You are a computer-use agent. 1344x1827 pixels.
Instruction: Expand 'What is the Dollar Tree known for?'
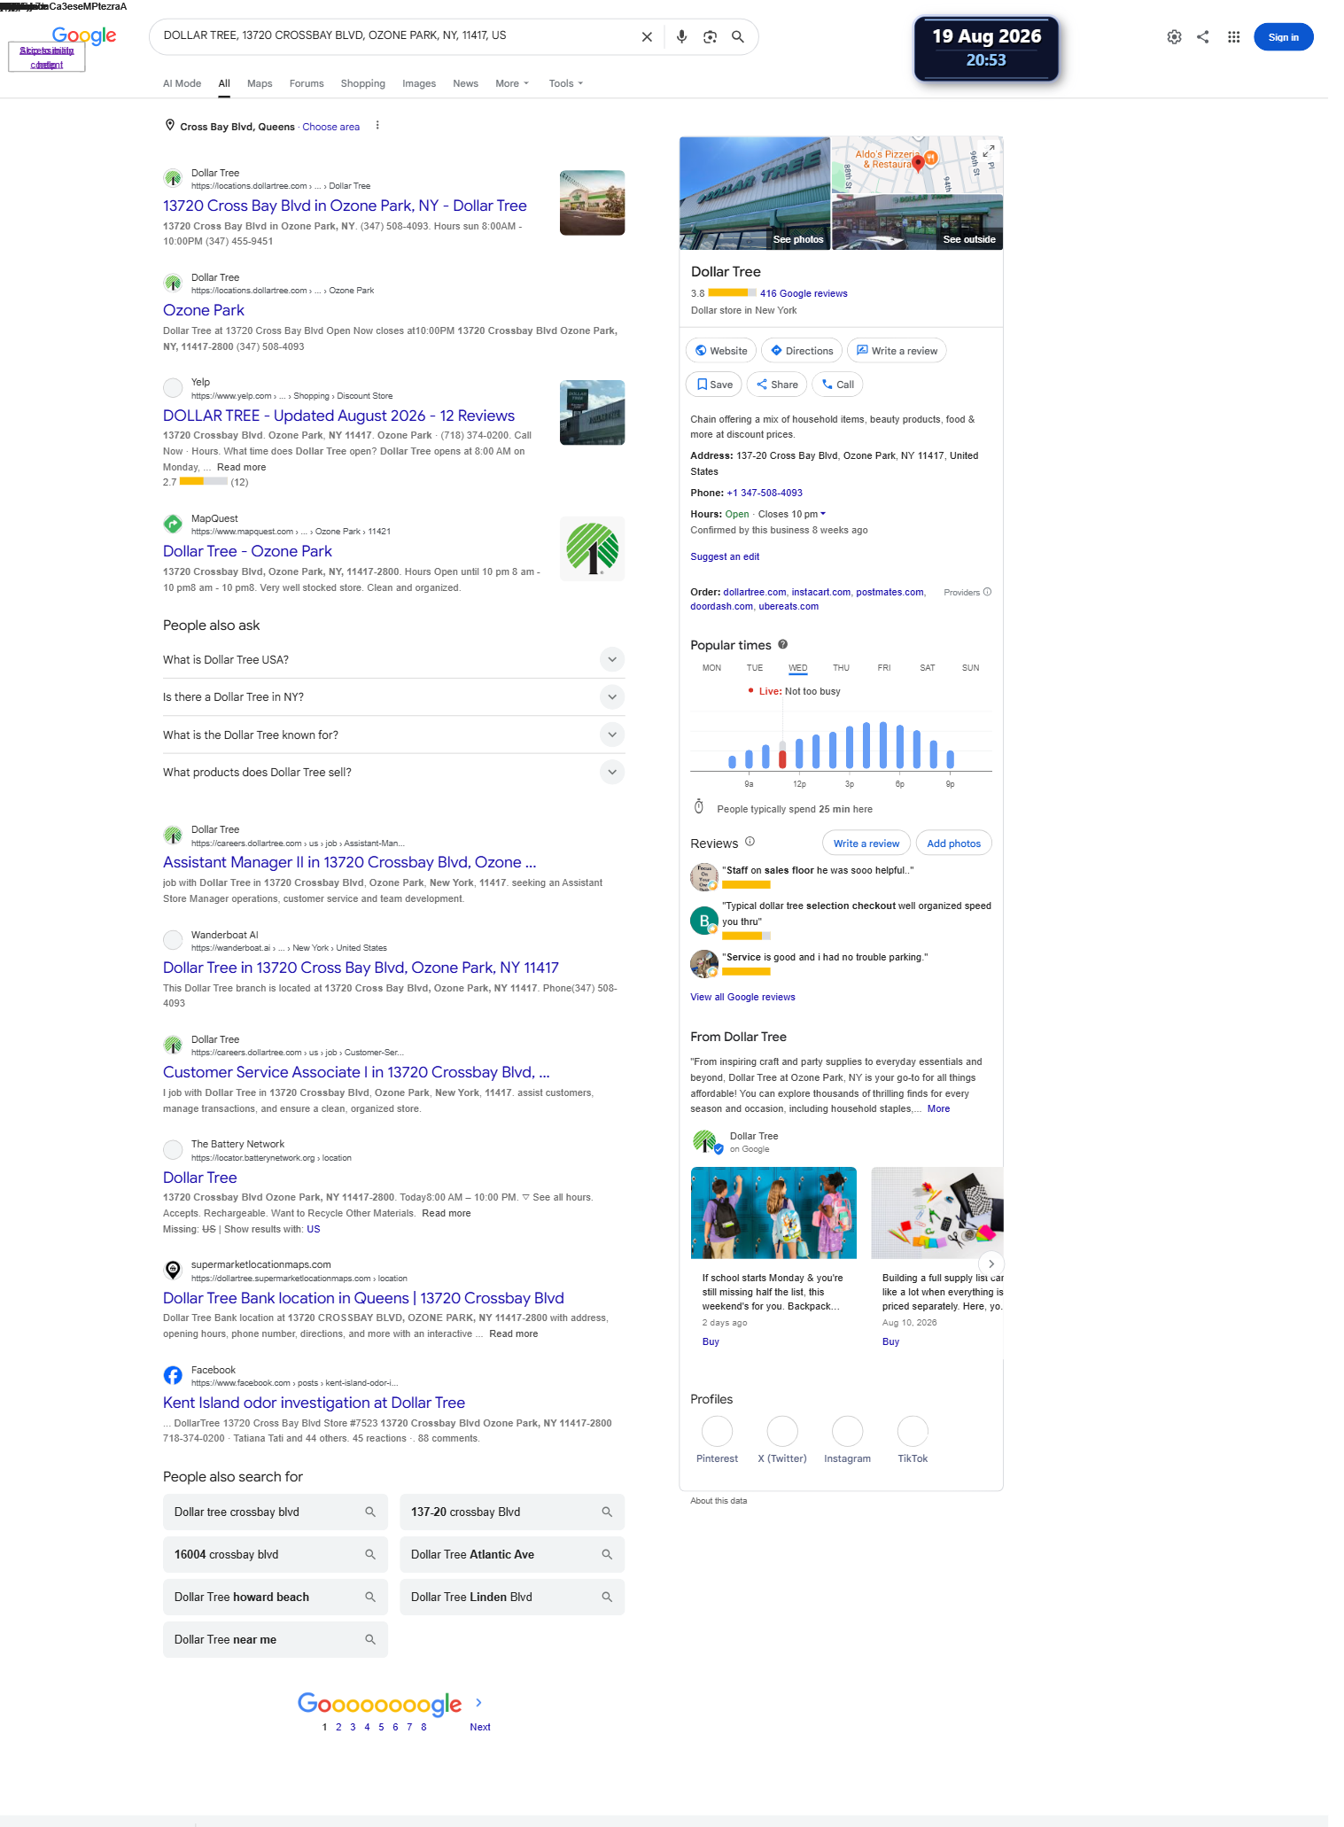click(x=393, y=735)
